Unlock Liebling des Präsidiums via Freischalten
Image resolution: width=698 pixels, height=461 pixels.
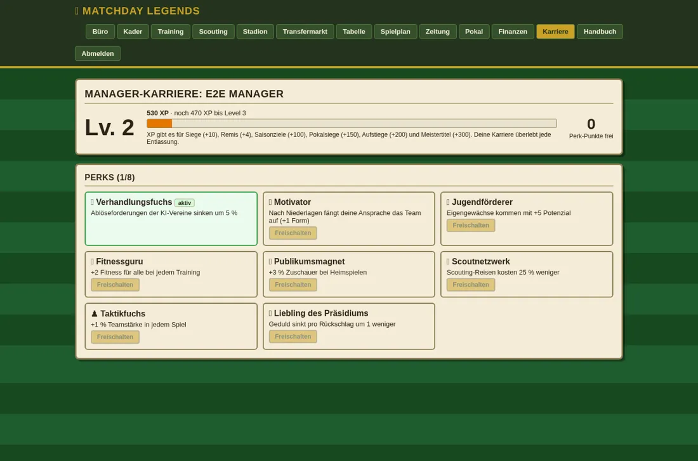click(x=293, y=337)
